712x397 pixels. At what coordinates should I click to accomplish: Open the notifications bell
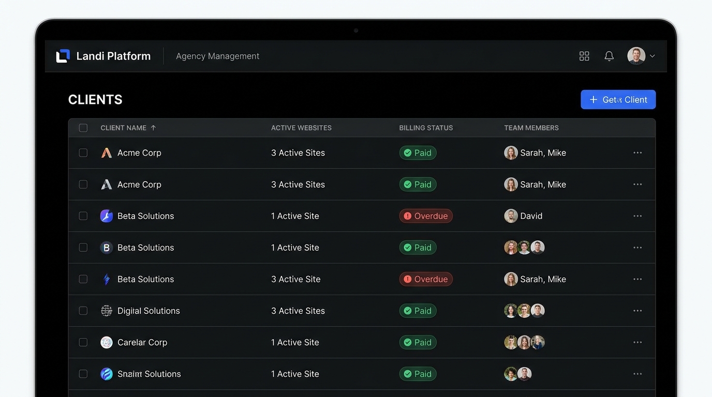(x=609, y=56)
